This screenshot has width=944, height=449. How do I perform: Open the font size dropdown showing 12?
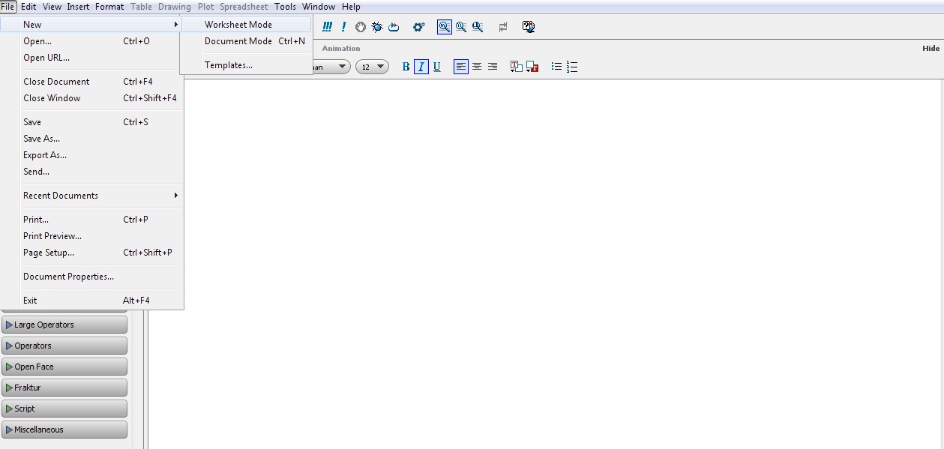pos(372,66)
